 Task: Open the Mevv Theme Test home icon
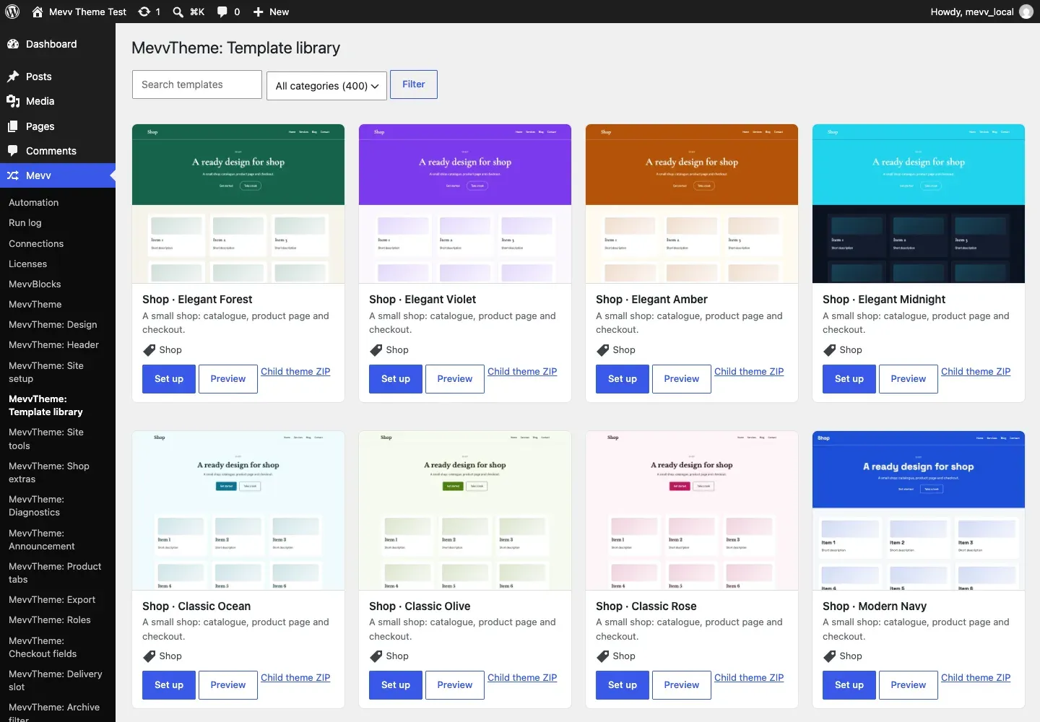point(38,12)
